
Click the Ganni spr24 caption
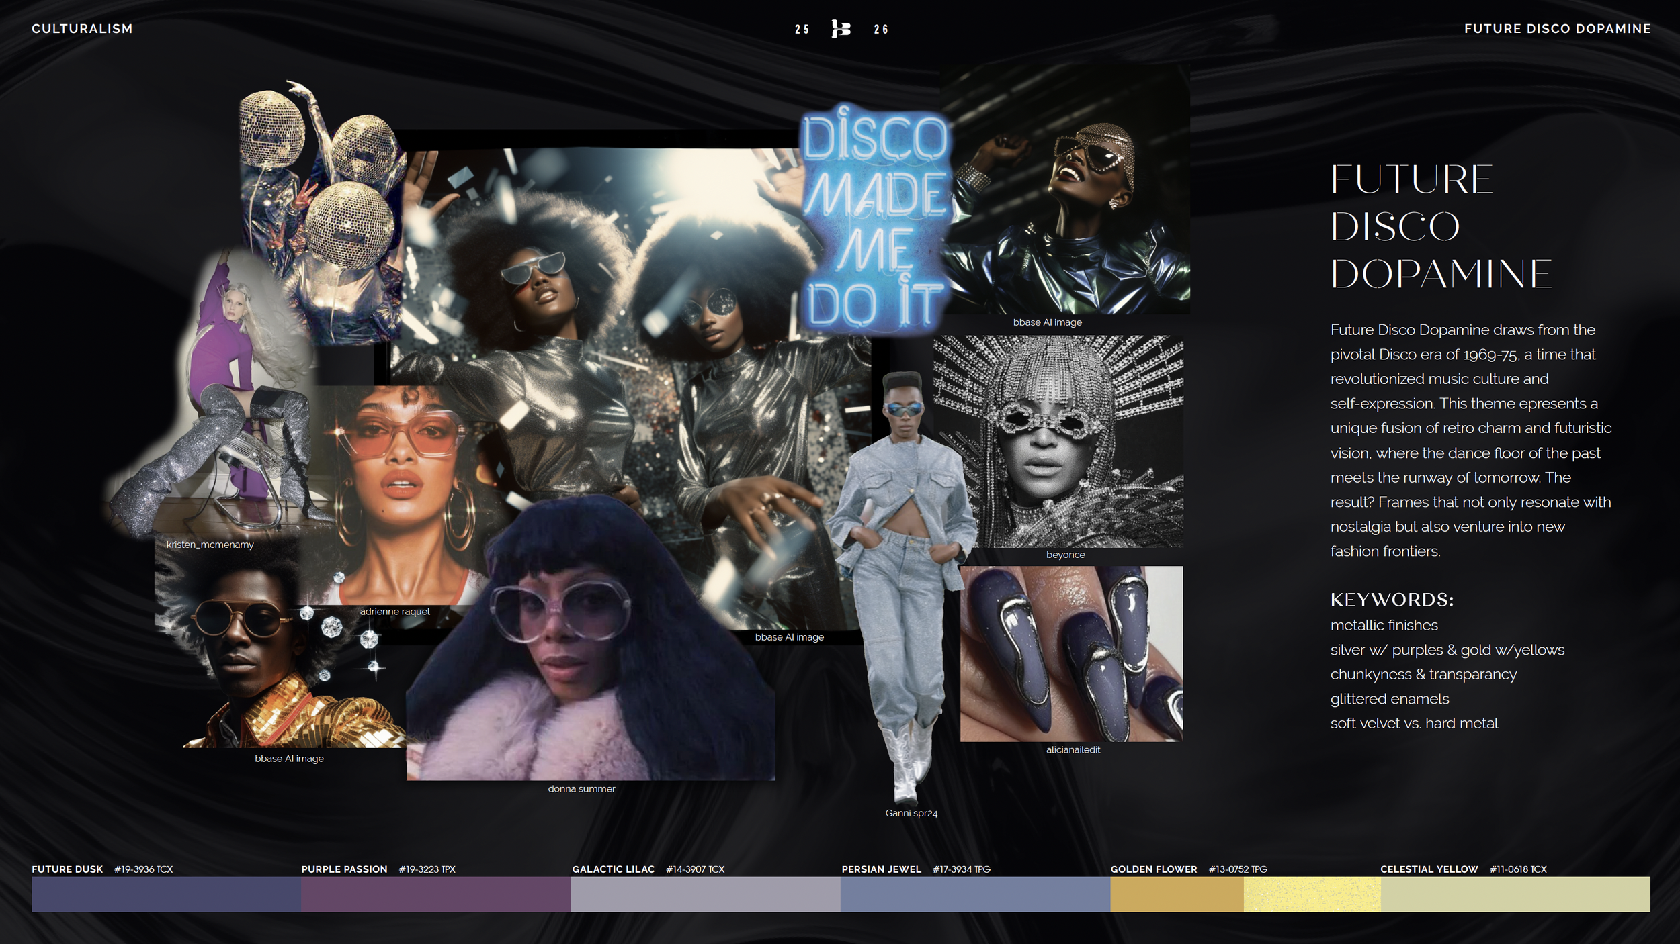coord(911,813)
